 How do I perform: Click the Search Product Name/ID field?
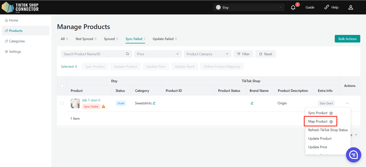(x=96, y=54)
